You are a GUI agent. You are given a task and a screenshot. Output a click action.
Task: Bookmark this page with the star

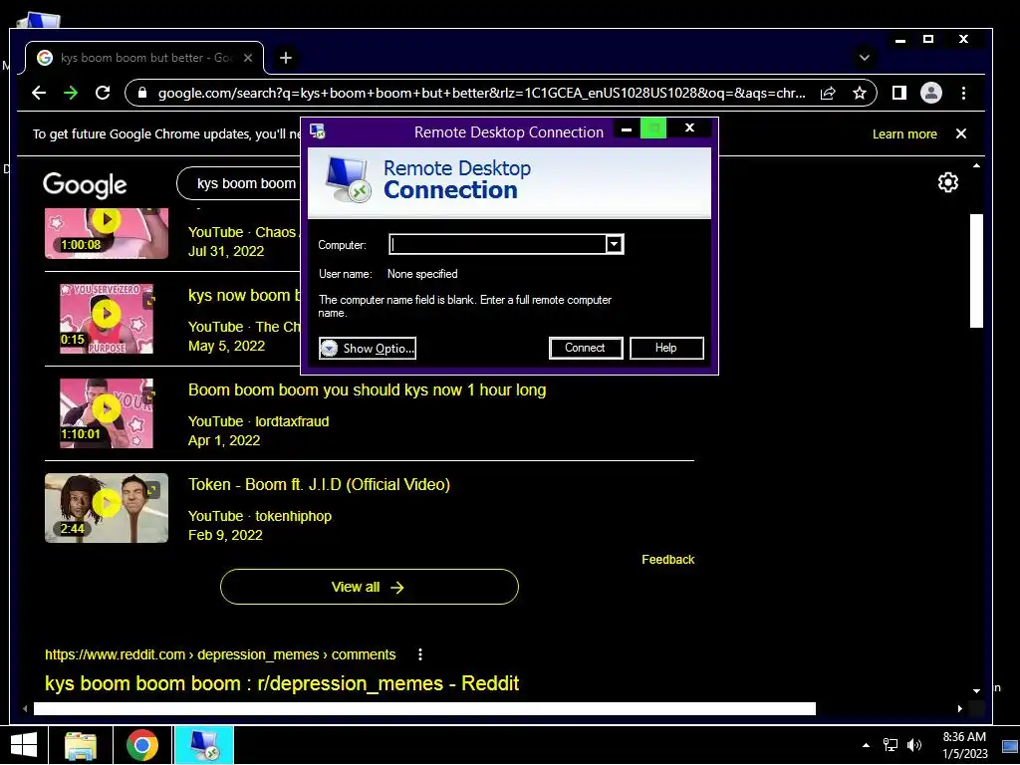(x=860, y=93)
